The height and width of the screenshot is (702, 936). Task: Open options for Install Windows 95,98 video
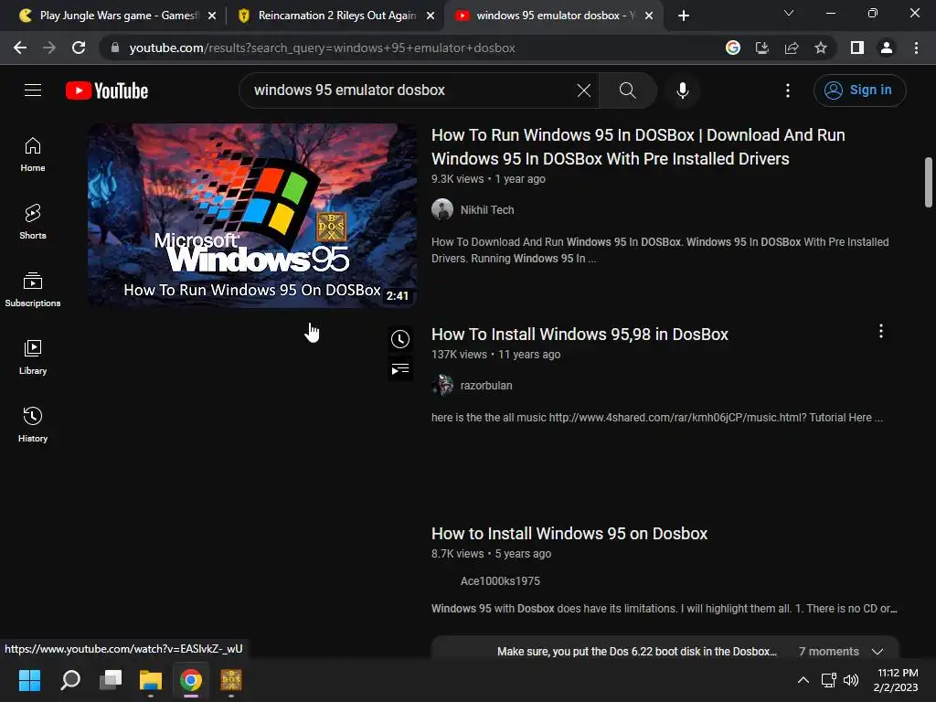point(880,331)
